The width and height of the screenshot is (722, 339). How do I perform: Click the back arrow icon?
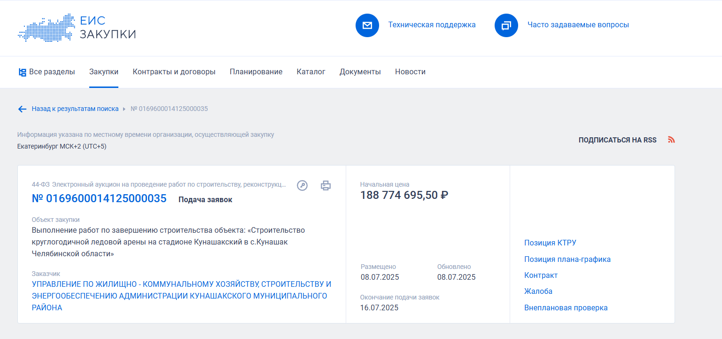(22, 109)
